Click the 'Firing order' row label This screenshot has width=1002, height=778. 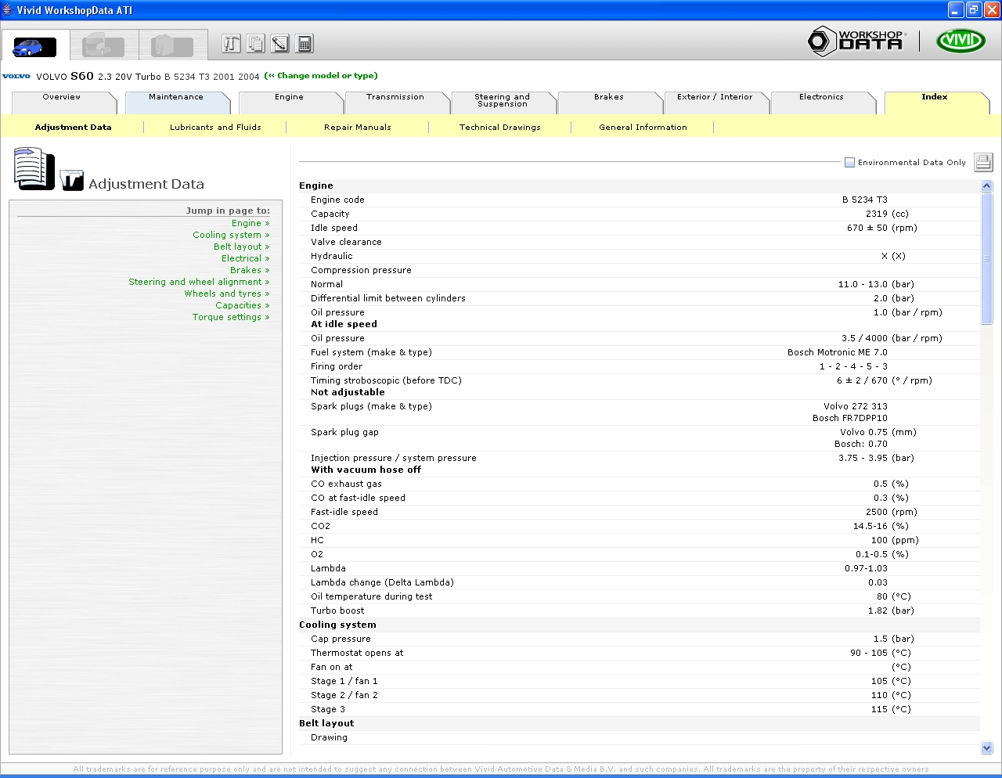[337, 366]
